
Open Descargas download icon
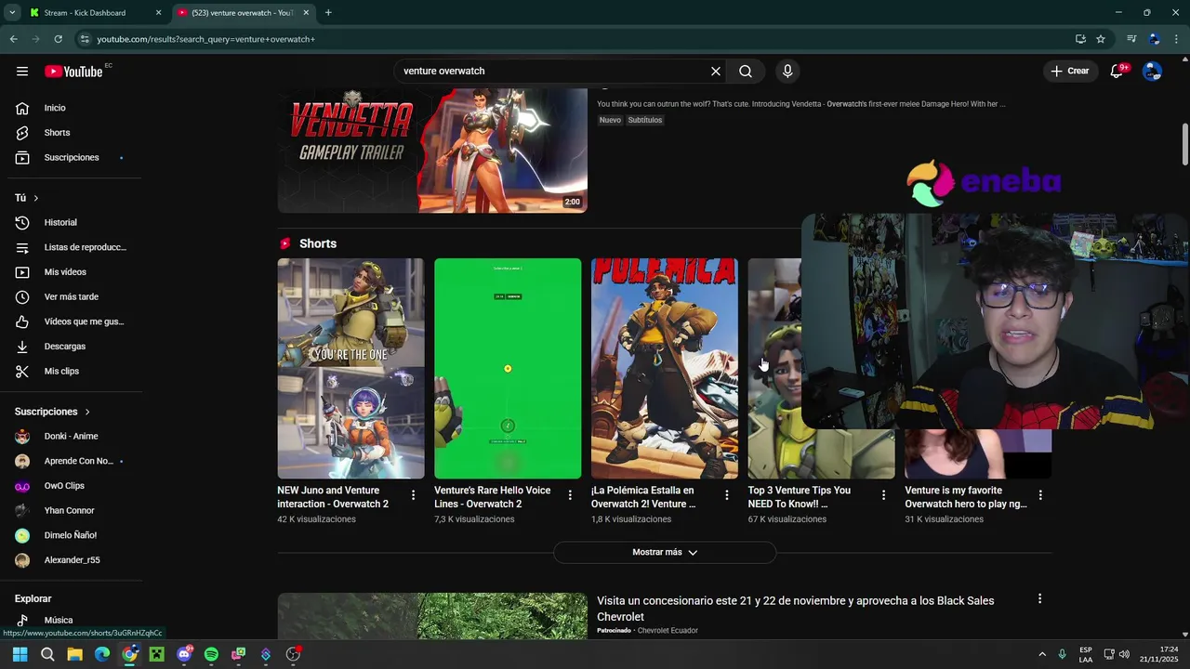22,347
